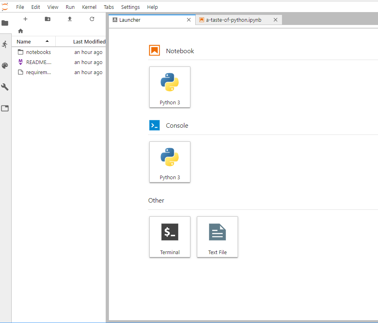Image resolution: width=378 pixels, height=323 pixels.
Task: Click the Jupyter logo
Action: (5, 7)
